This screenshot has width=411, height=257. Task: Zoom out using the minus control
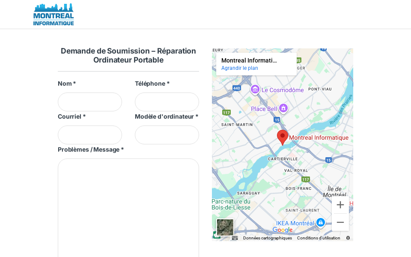pyautogui.click(x=340, y=222)
